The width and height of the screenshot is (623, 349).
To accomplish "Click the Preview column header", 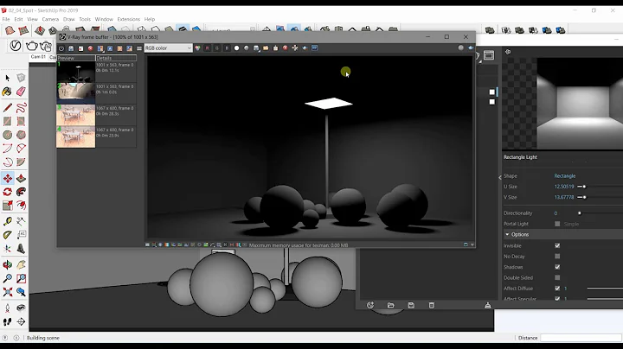I will tap(76, 58).
